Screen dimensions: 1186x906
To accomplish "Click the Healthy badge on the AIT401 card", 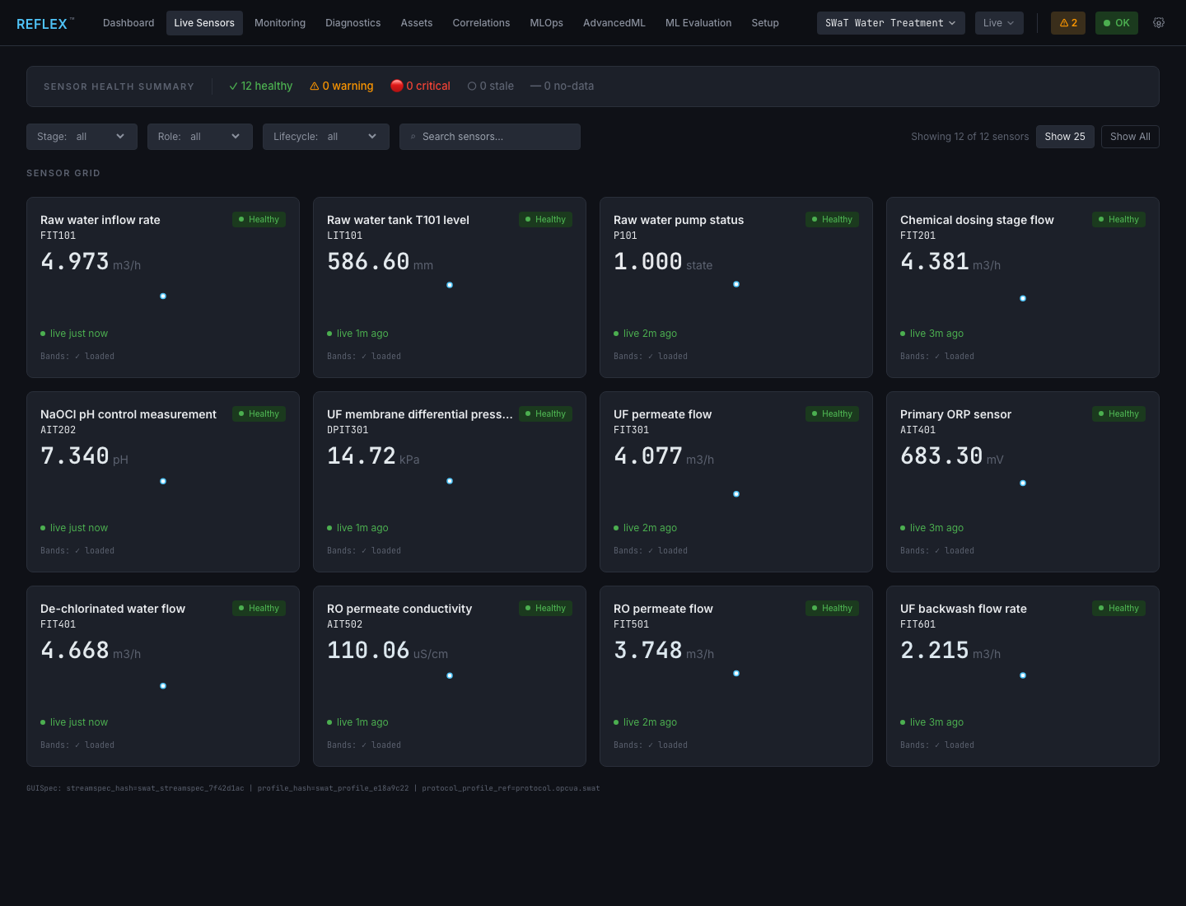I will (1118, 413).
